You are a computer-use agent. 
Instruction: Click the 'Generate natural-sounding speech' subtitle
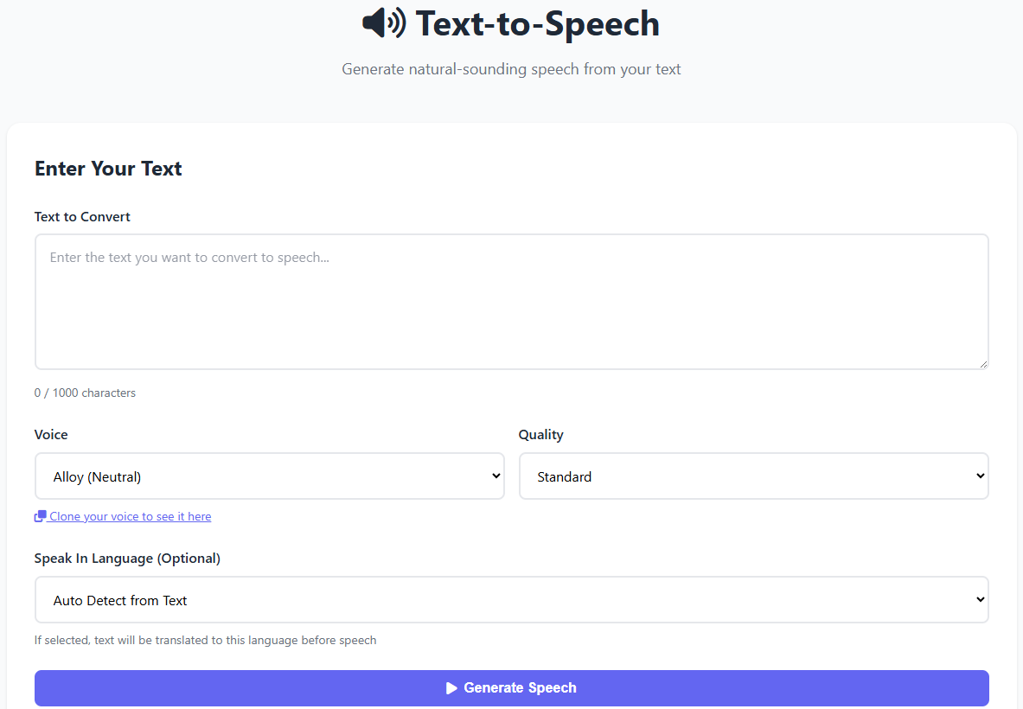511,69
